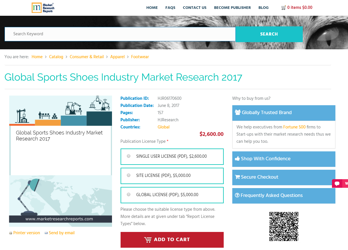The width and height of the screenshot is (348, 250).
Task: Click the printer icon for printer version
Action: (11, 233)
